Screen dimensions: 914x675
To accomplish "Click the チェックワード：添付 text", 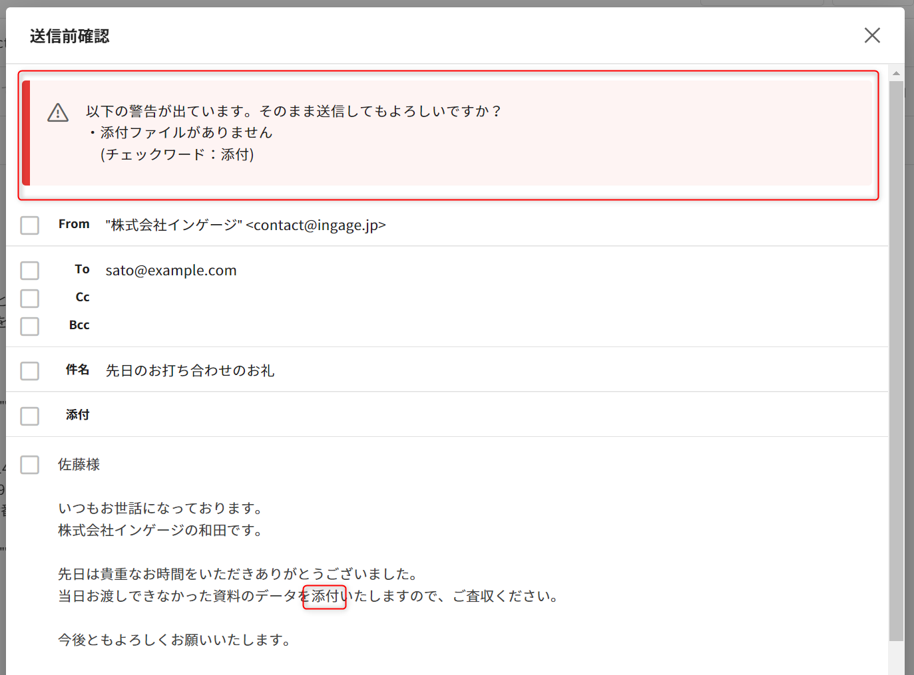I will pos(177,155).
